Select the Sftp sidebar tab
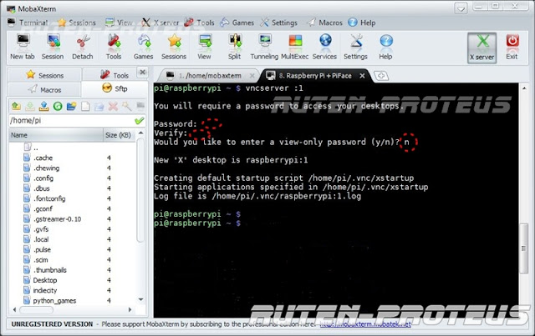 pyautogui.click(x=115, y=88)
